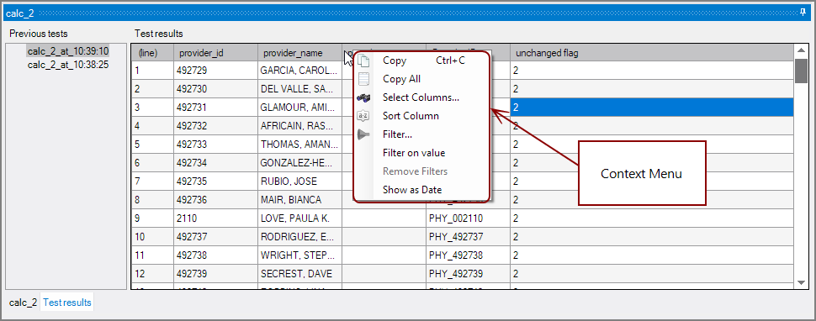Click the provider_name column header
Screen dimensions: 816x321
pyautogui.click(x=299, y=53)
